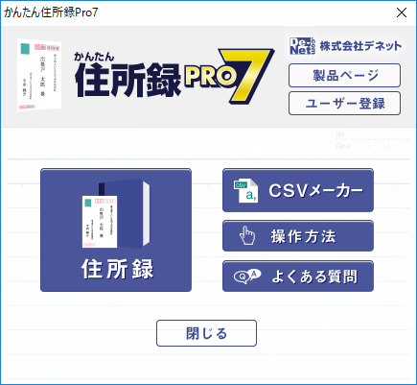The image size is (417, 385).
Task: Open ユーザー登録 user registration
Action: (344, 103)
